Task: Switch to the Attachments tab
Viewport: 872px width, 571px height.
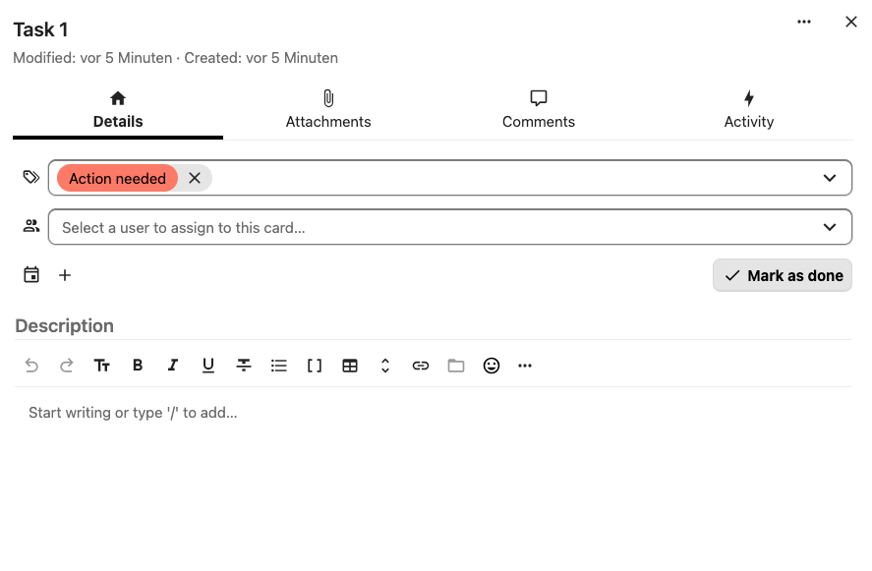Action: pyautogui.click(x=328, y=108)
